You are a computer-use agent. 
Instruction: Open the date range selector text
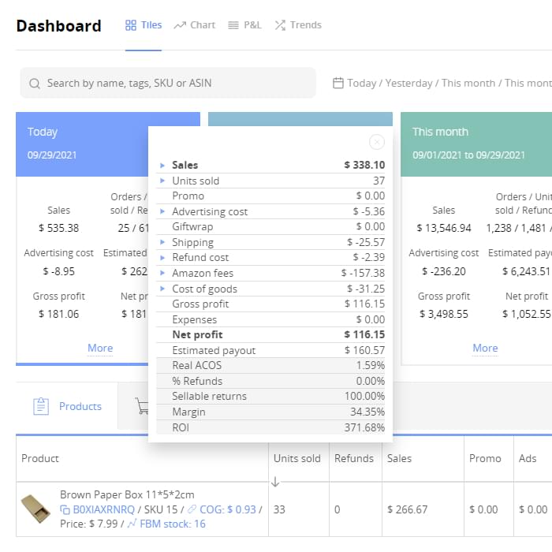[x=449, y=83]
